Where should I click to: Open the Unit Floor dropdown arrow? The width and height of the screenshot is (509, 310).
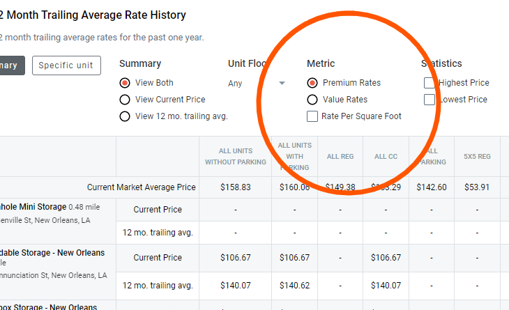click(x=282, y=84)
